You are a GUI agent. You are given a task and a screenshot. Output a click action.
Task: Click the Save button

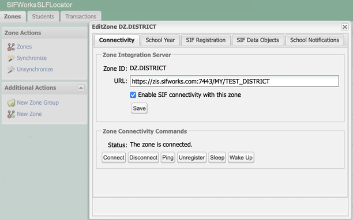[140, 108]
